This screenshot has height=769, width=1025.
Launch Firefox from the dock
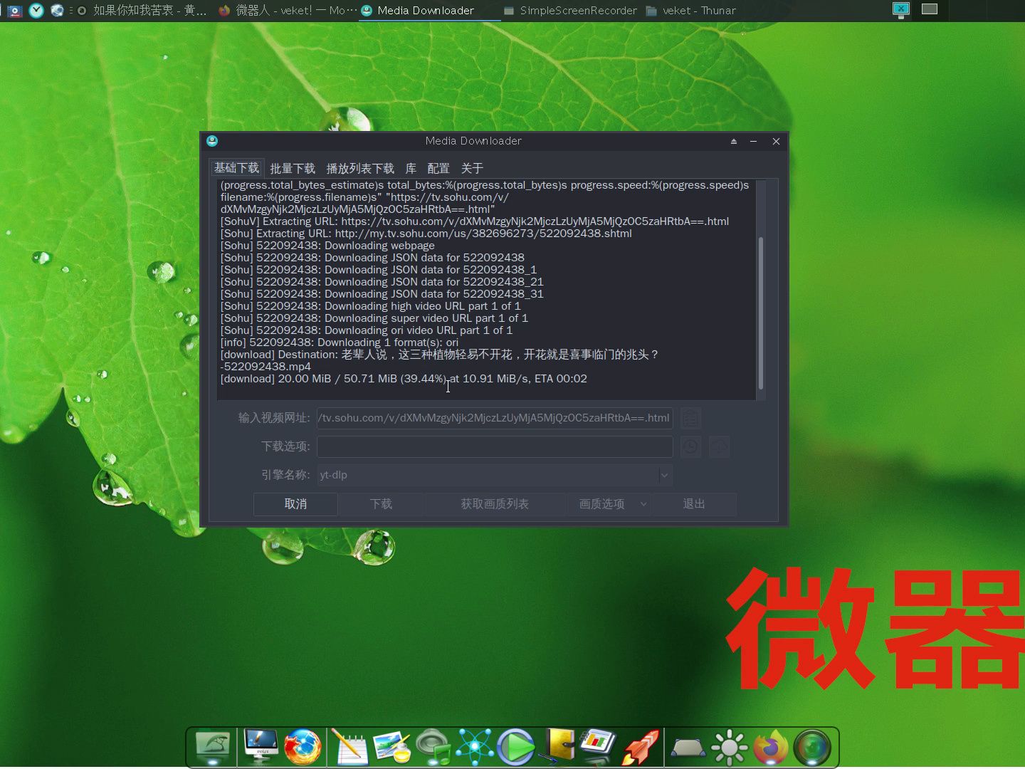coord(303,747)
